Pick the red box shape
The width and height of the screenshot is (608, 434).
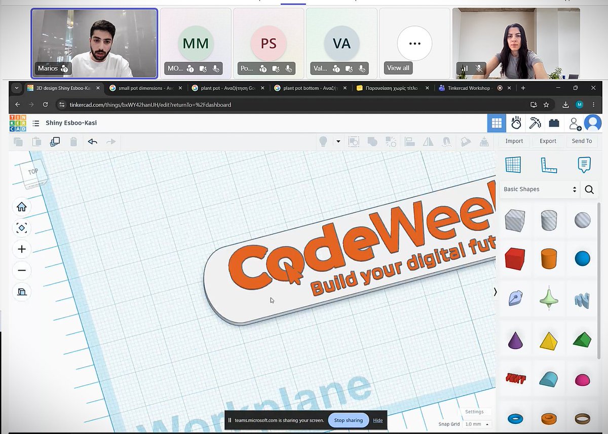coord(515,259)
